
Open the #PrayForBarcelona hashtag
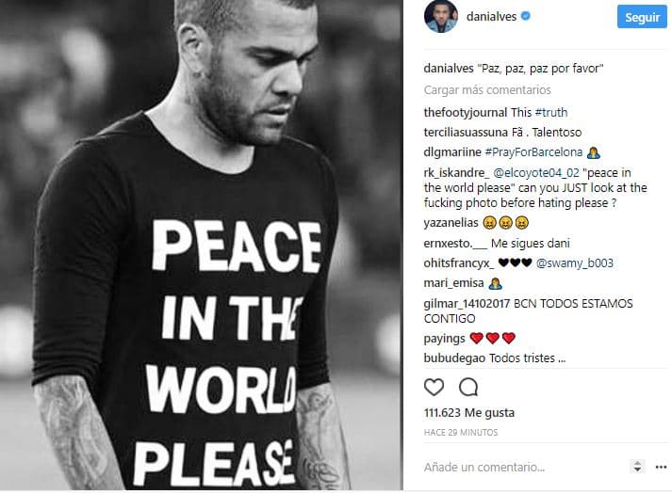(x=533, y=152)
